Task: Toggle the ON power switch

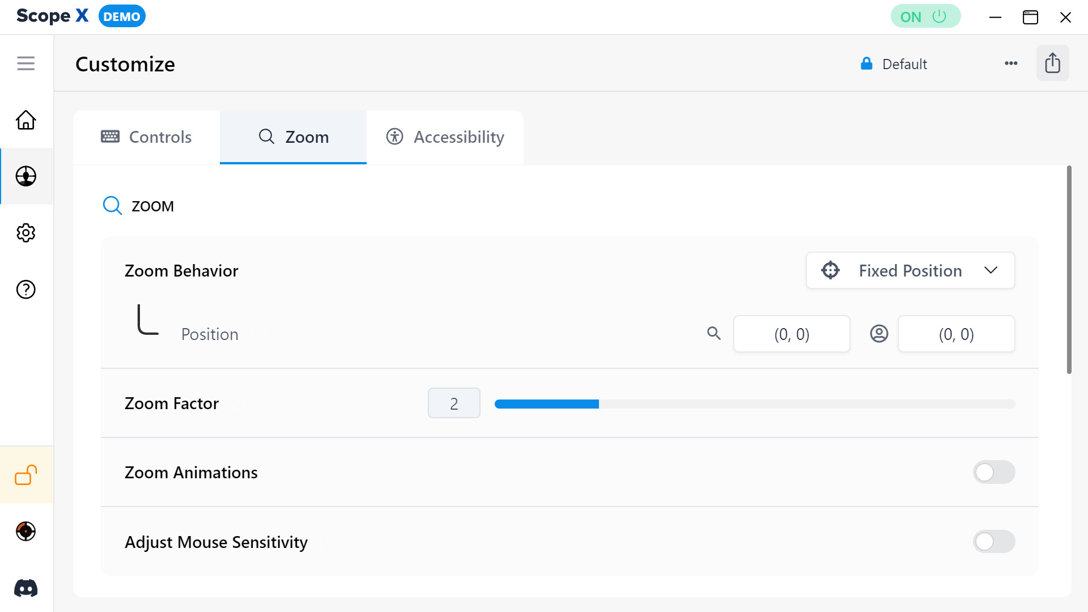Action: (925, 16)
